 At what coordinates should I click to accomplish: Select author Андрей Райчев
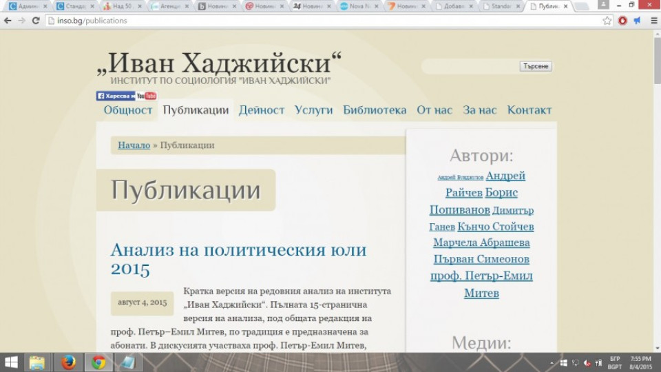[505, 176]
